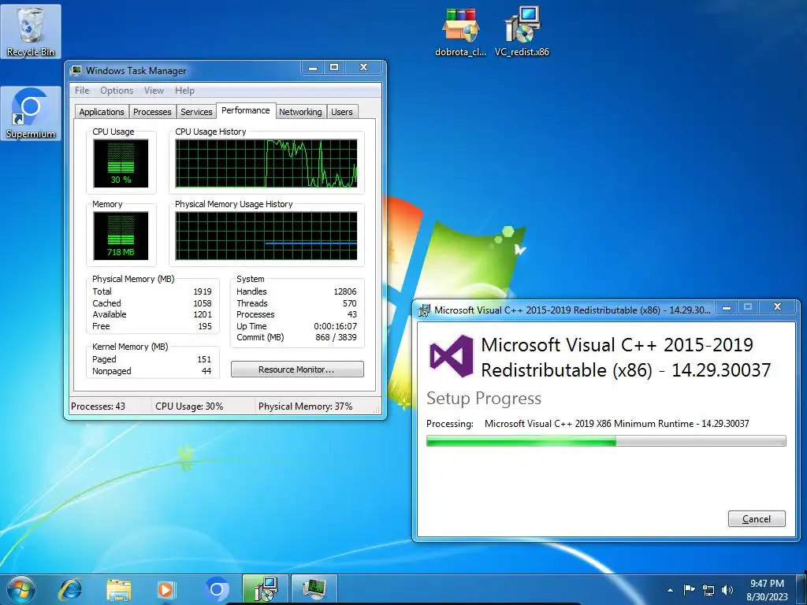Switch to the Applications tab
This screenshot has height=605, width=807.
pos(102,112)
